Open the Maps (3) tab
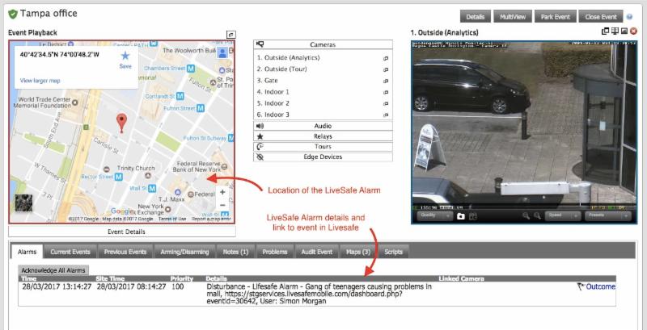This screenshot has width=647, height=330. [x=358, y=252]
